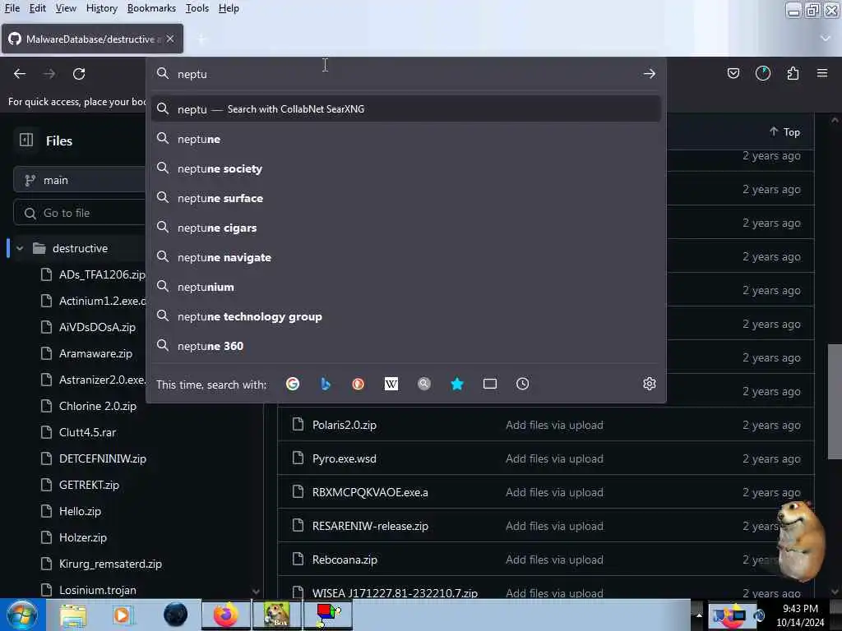Select the MalwareDatabase/destructive tab
This screenshot has height=631, width=842.
[92, 39]
